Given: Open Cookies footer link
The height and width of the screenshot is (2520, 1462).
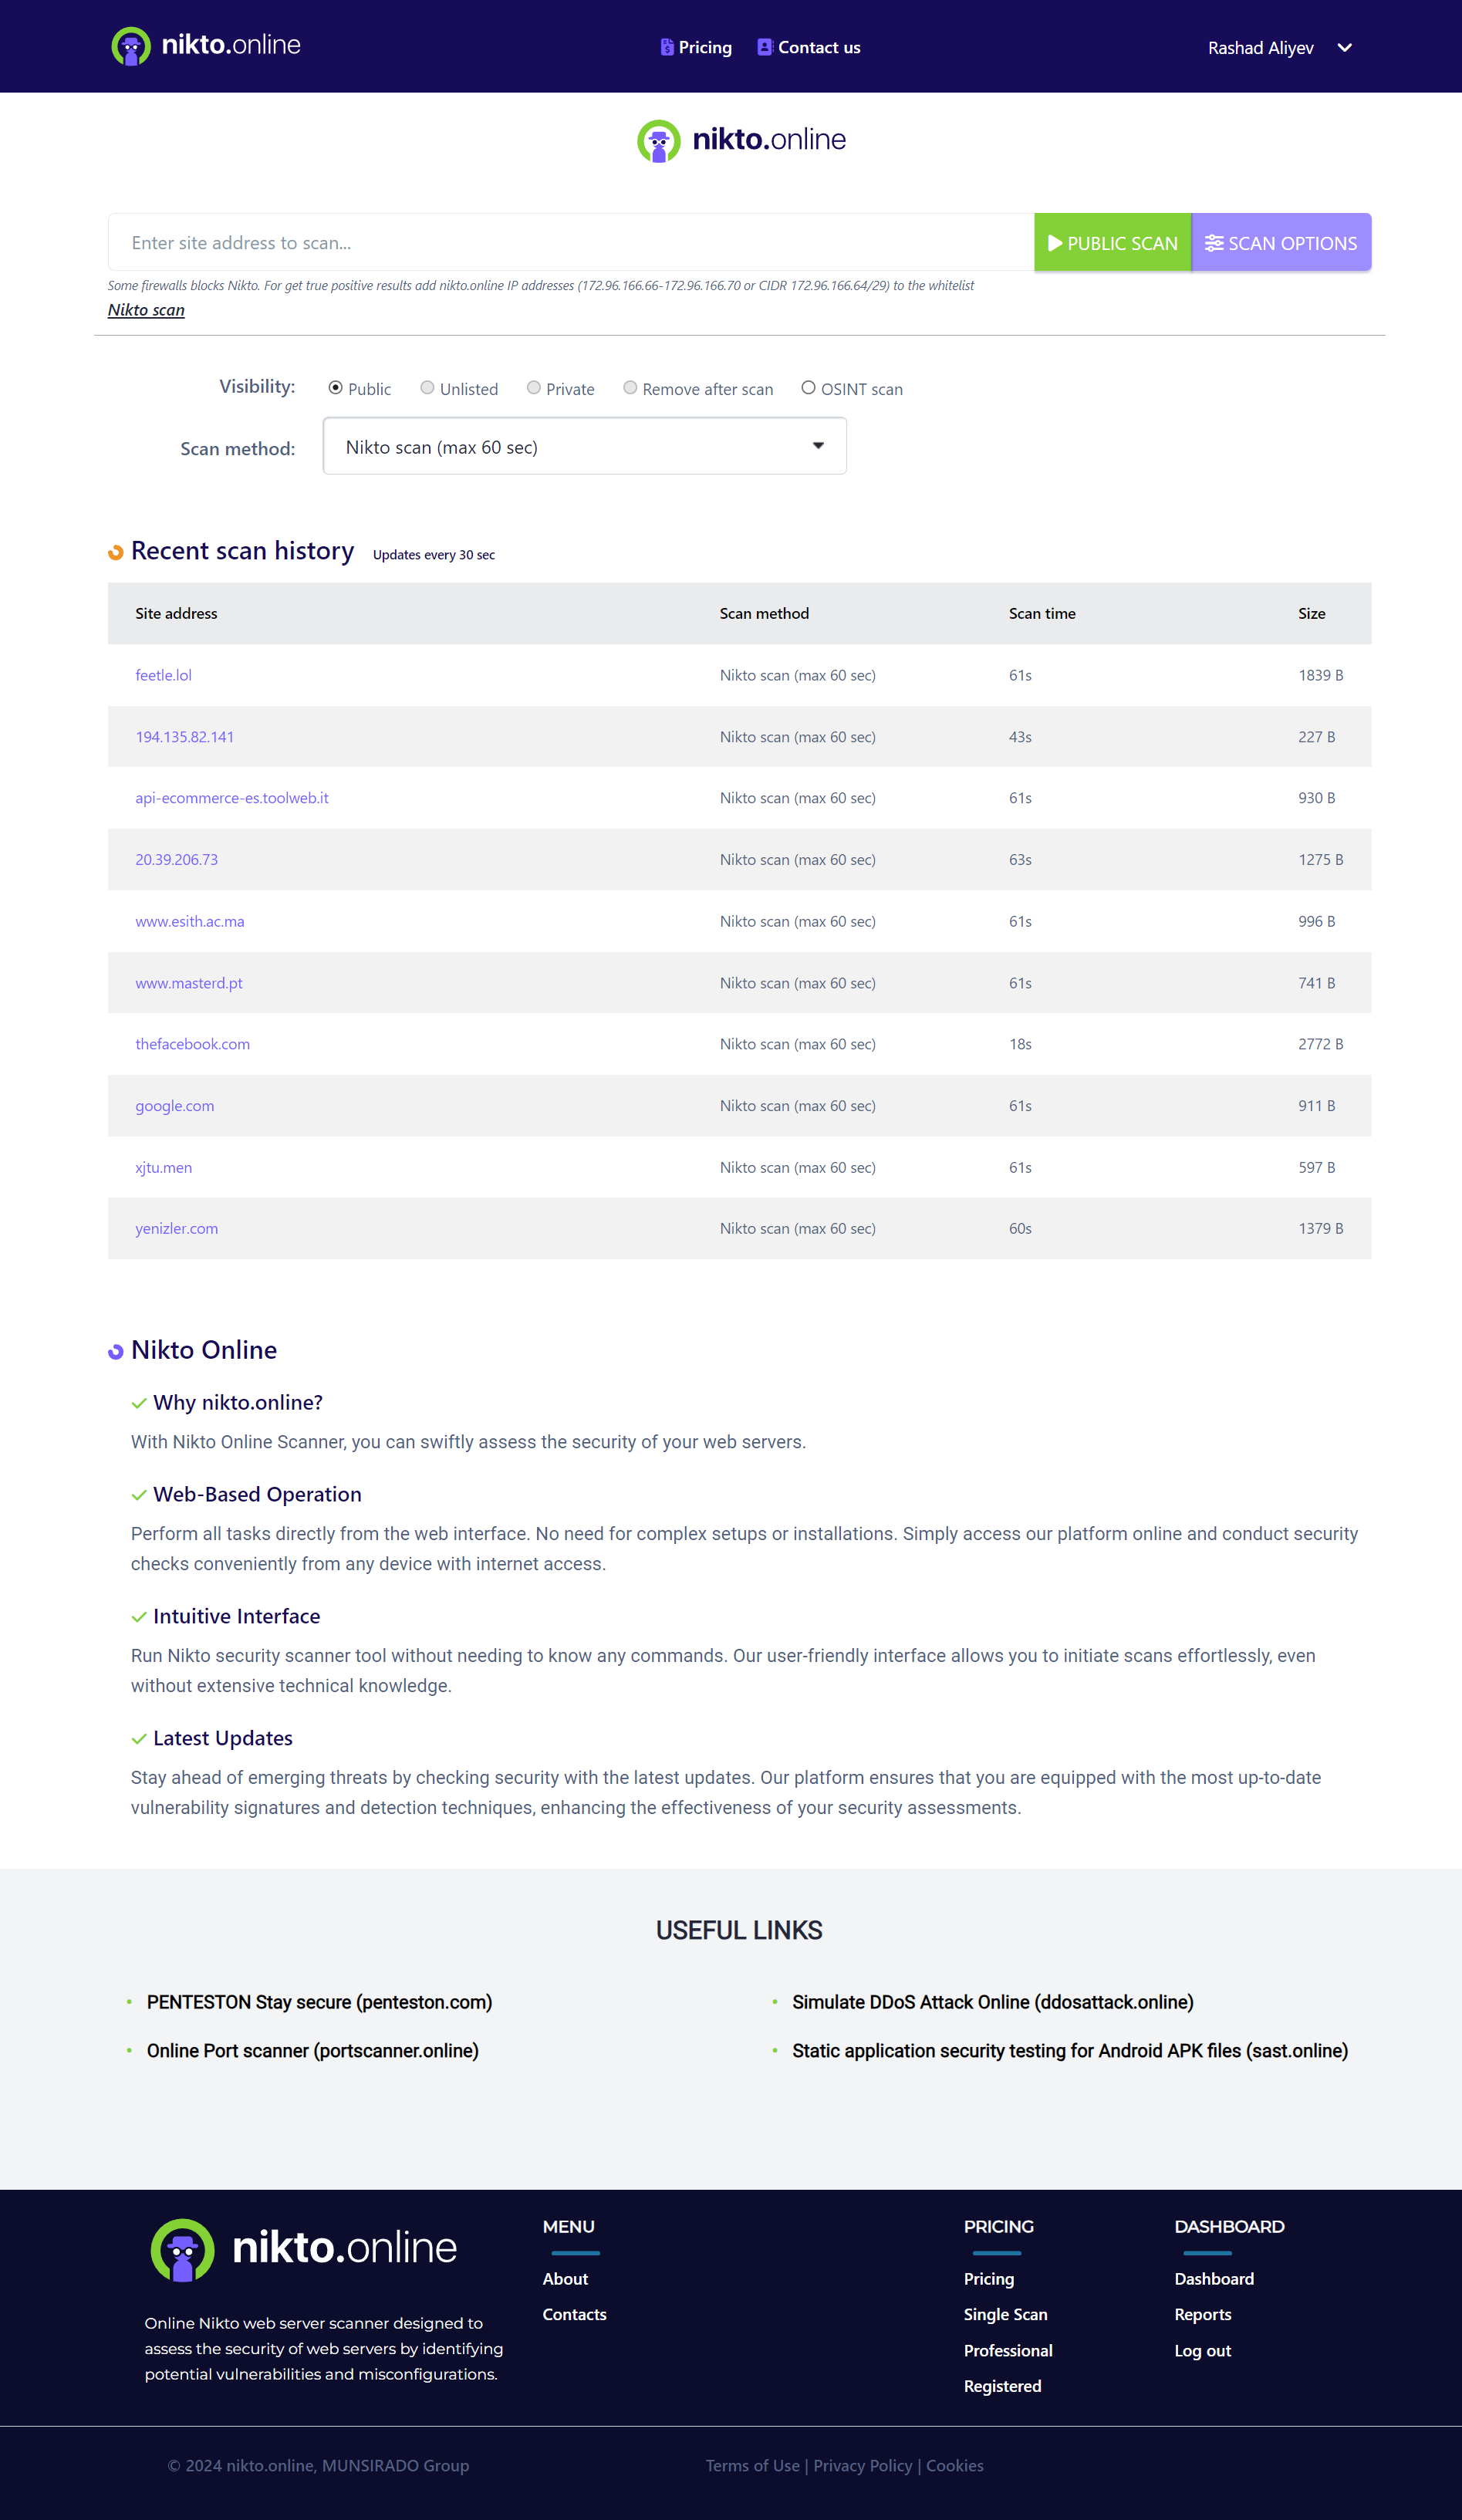Looking at the screenshot, I should (955, 2466).
